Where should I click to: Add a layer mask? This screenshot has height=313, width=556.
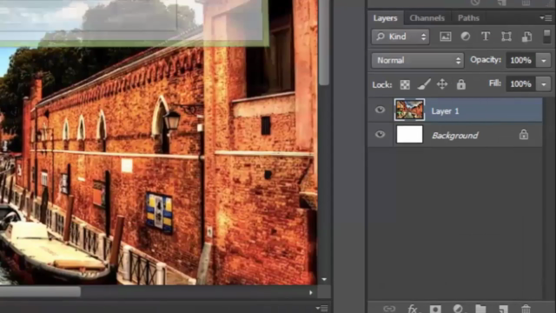tap(435, 309)
